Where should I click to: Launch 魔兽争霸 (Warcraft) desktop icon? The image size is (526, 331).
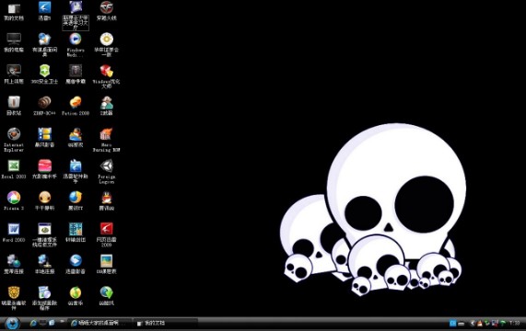(76, 74)
